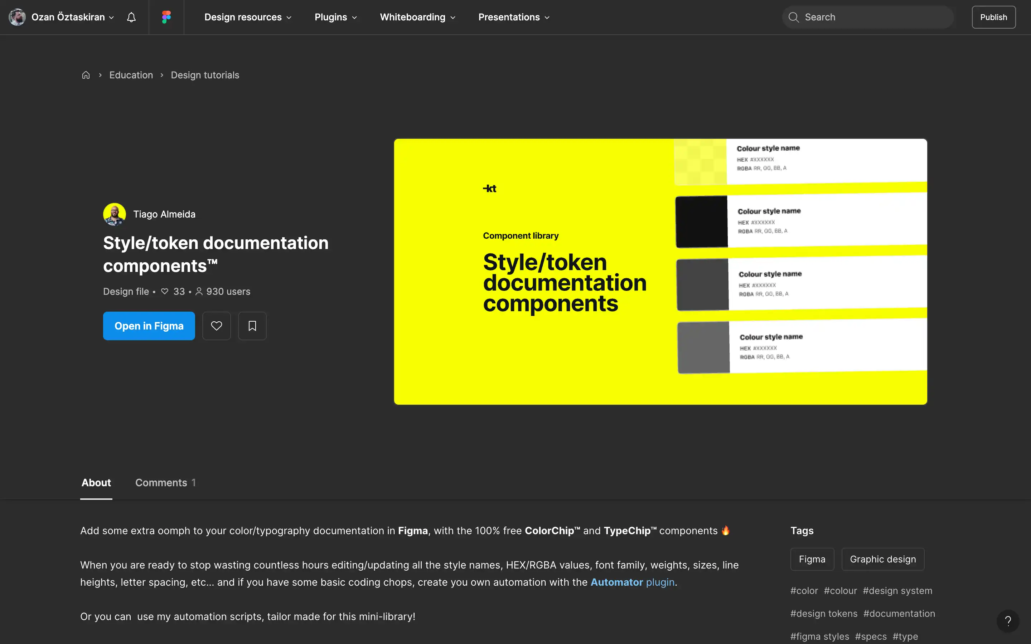Image resolution: width=1031 pixels, height=644 pixels.
Task: Click Tiago Almeida's author avatar
Action: (x=114, y=214)
